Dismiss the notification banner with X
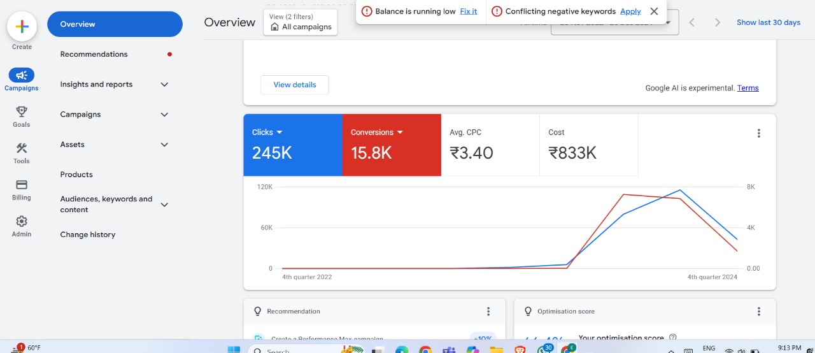This screenshot has height=353, width=815. [x=654, y=11]
